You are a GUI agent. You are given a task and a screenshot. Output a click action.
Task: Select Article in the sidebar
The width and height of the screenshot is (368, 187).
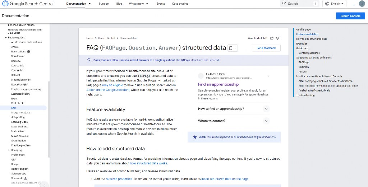click(15, 47)
